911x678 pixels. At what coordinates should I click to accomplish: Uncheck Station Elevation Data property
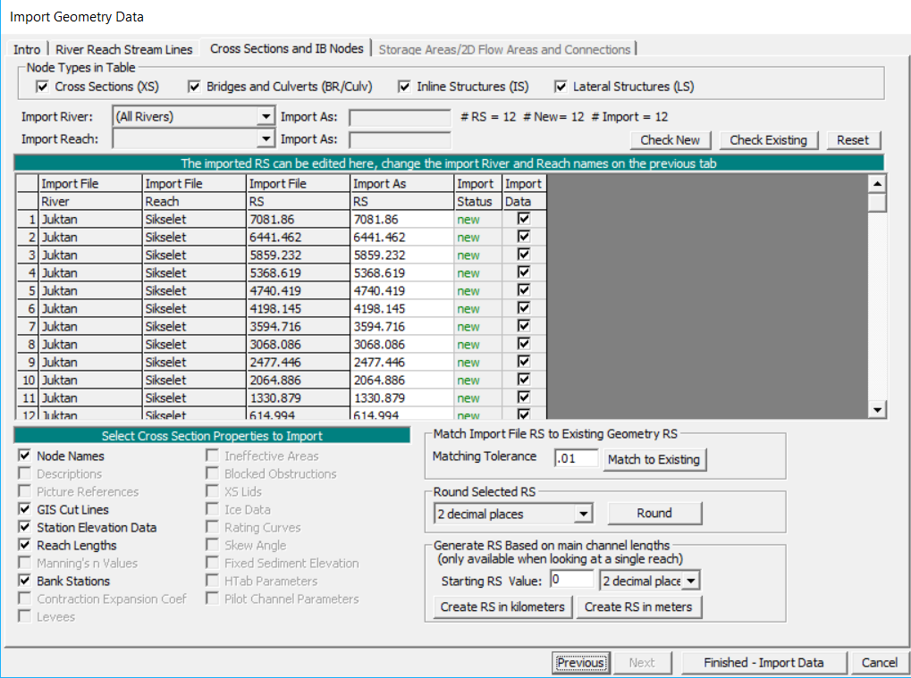[24, 527]
